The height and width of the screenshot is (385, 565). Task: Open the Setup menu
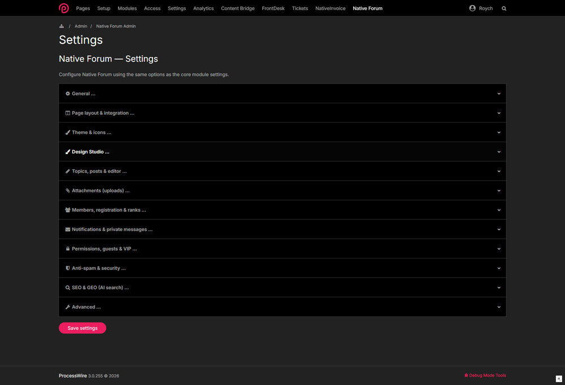pyautogui.click(x=104, y=8)
